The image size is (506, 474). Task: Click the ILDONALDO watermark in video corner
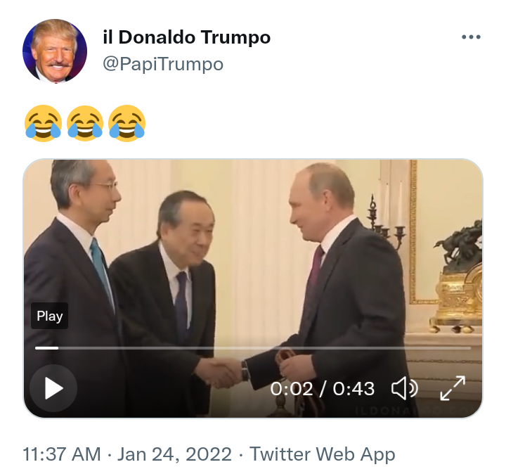click(x=416, y=411)
